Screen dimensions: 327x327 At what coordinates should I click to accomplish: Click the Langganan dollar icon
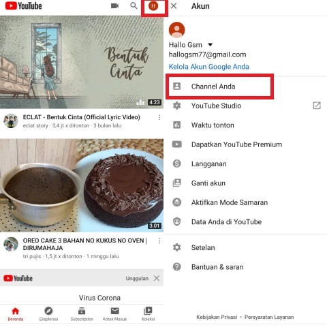(x=176, y=163)
